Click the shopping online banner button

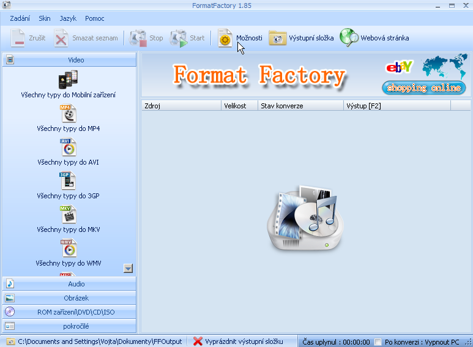(x=423, y=88)
